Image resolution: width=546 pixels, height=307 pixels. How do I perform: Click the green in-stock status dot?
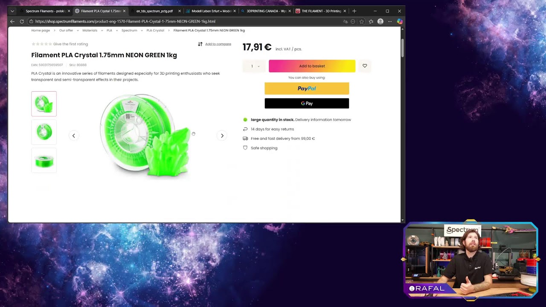click(x=245, y=120)
